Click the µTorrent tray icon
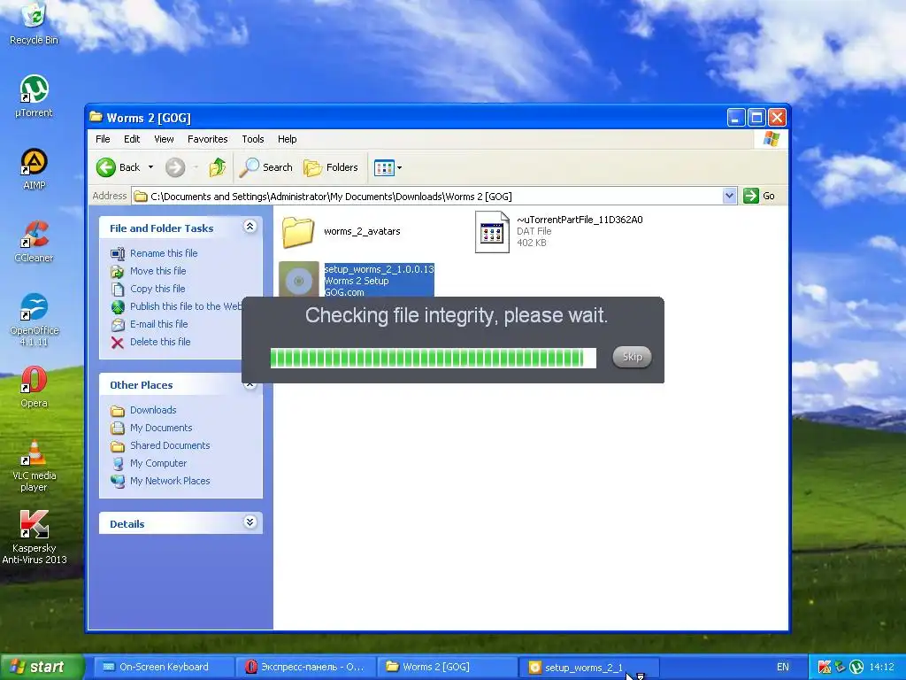 click(856, 668)
